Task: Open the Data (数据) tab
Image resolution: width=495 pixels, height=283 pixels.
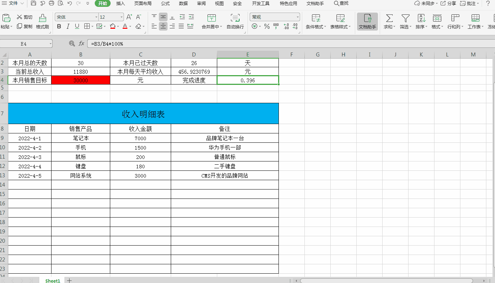Action: 183,4
